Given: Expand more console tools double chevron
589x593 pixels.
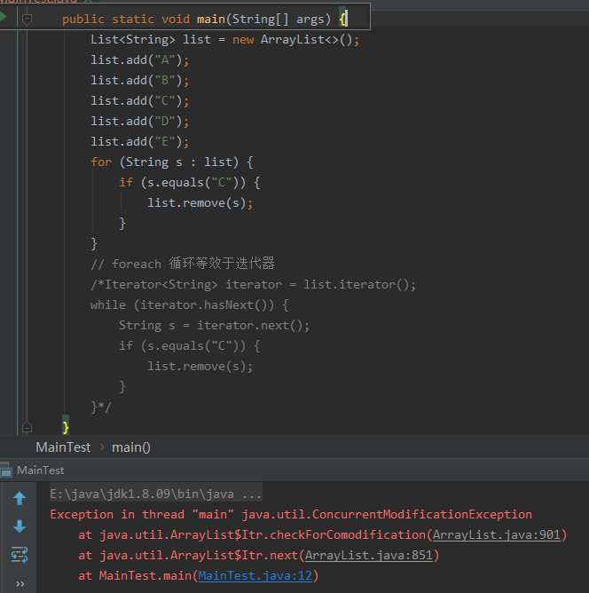Looking at the screenshot, I should tap(20, 584).
